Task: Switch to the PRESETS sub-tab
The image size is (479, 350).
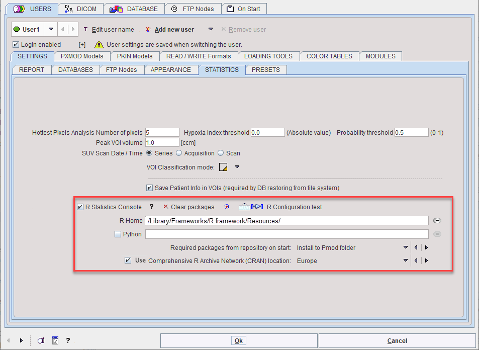Action: 266,70
